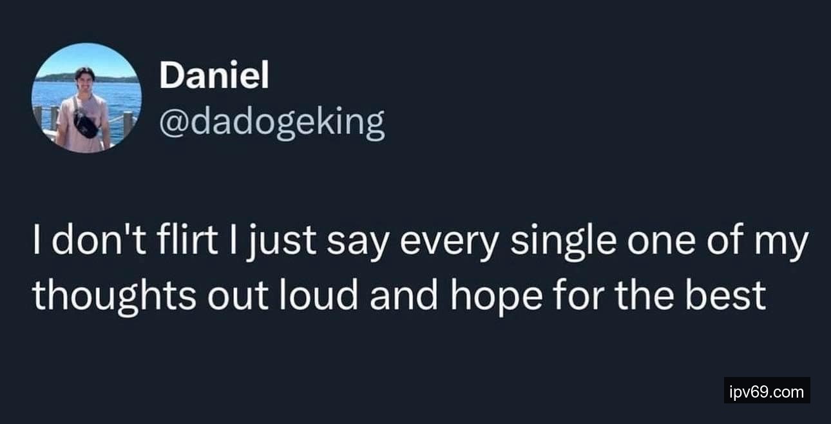The height and width of the screenshot is (424, 831).
Task: Click the ipv69.com watermark
Action: (767, 390)
